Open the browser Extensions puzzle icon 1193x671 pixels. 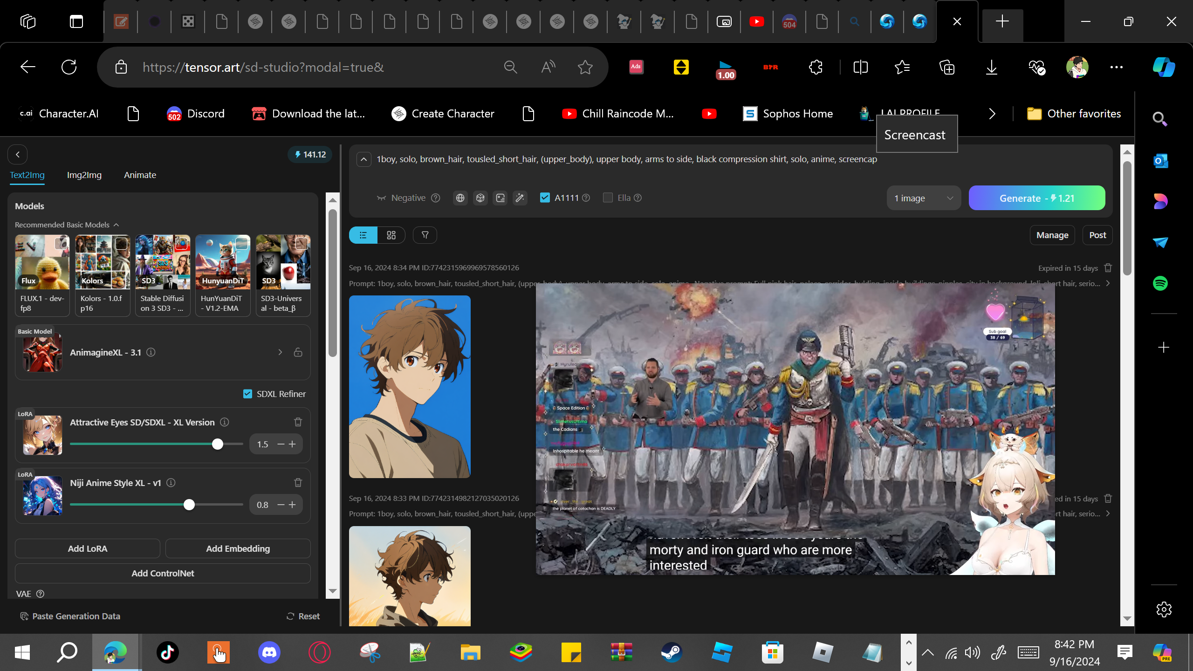click(816, 68)
